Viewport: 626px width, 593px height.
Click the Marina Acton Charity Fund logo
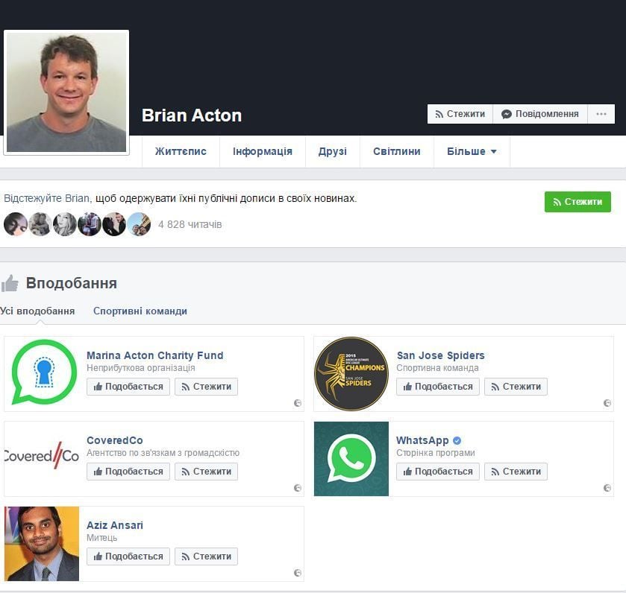(44, 372)
